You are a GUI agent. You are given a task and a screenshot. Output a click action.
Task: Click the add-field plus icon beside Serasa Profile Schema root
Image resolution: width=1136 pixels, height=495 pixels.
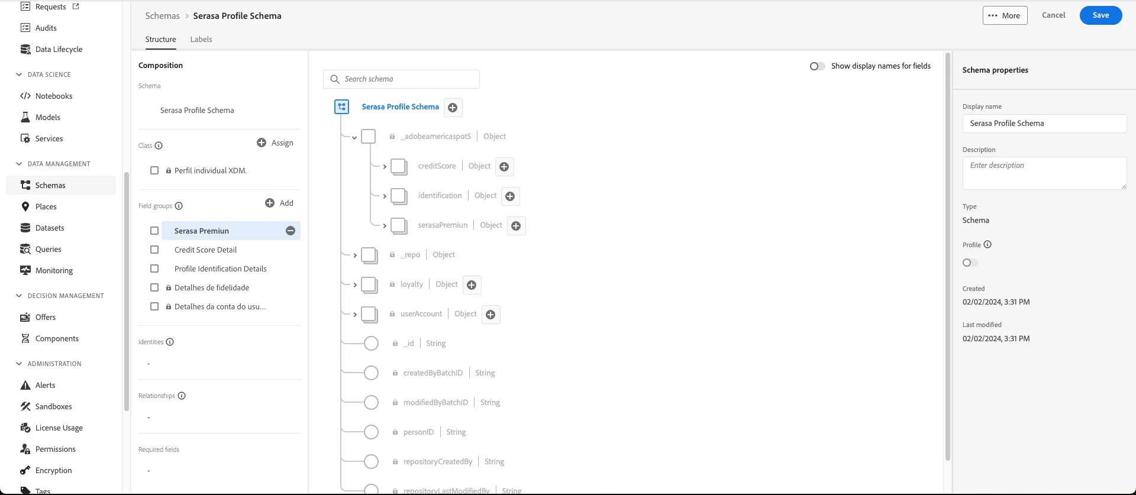click(x=453, y=108)
